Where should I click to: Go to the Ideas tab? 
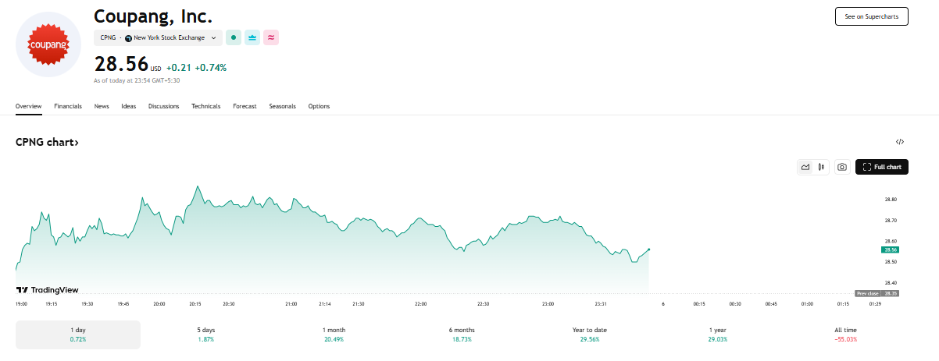(x=128, y=106)
